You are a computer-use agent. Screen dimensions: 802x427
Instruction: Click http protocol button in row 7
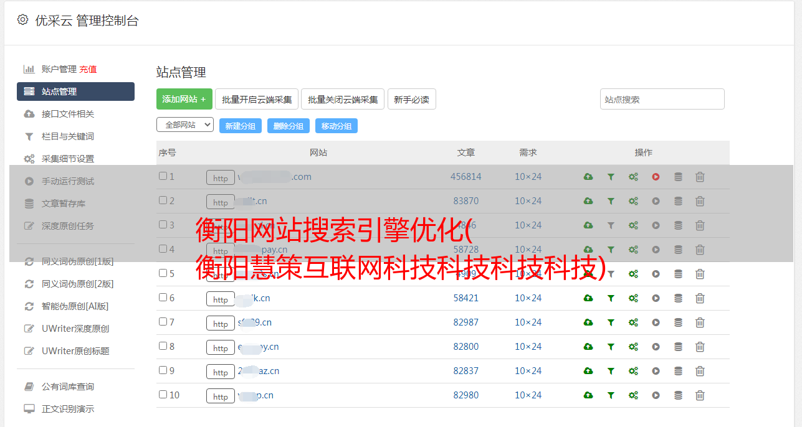221,323
